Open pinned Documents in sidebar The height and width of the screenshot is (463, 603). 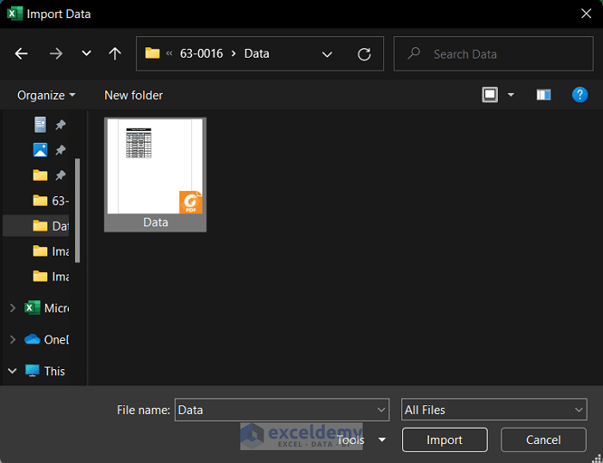click(x=40, y=125)
